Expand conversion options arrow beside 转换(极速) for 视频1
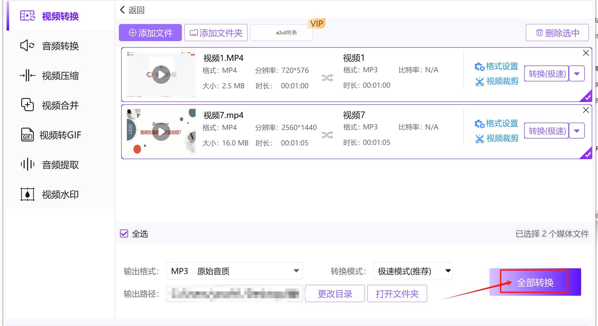The image size is (598, 326). click(577, 73)
